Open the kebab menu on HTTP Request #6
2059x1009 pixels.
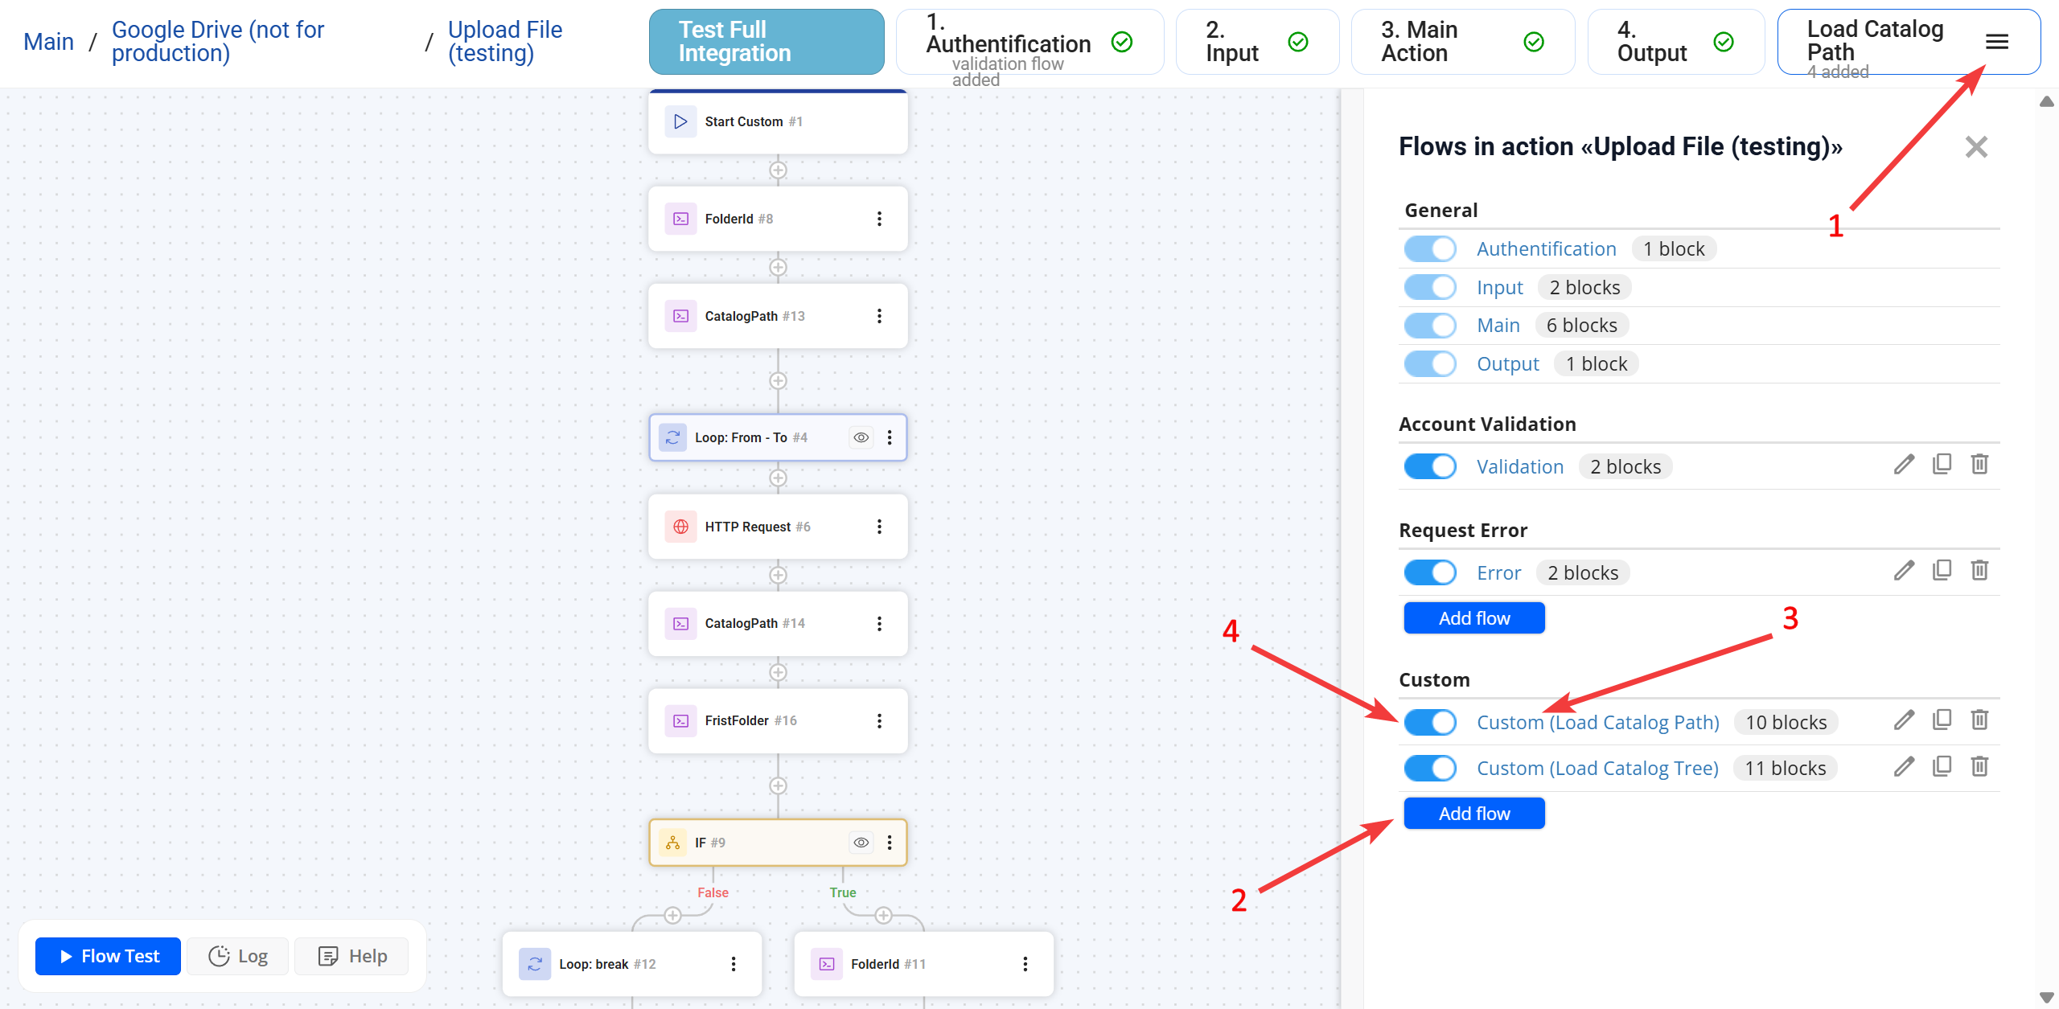point(879,527)
